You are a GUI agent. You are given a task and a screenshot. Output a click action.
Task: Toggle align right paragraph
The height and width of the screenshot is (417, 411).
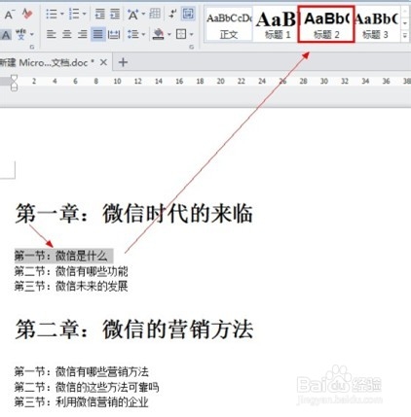tap(83, 34)
